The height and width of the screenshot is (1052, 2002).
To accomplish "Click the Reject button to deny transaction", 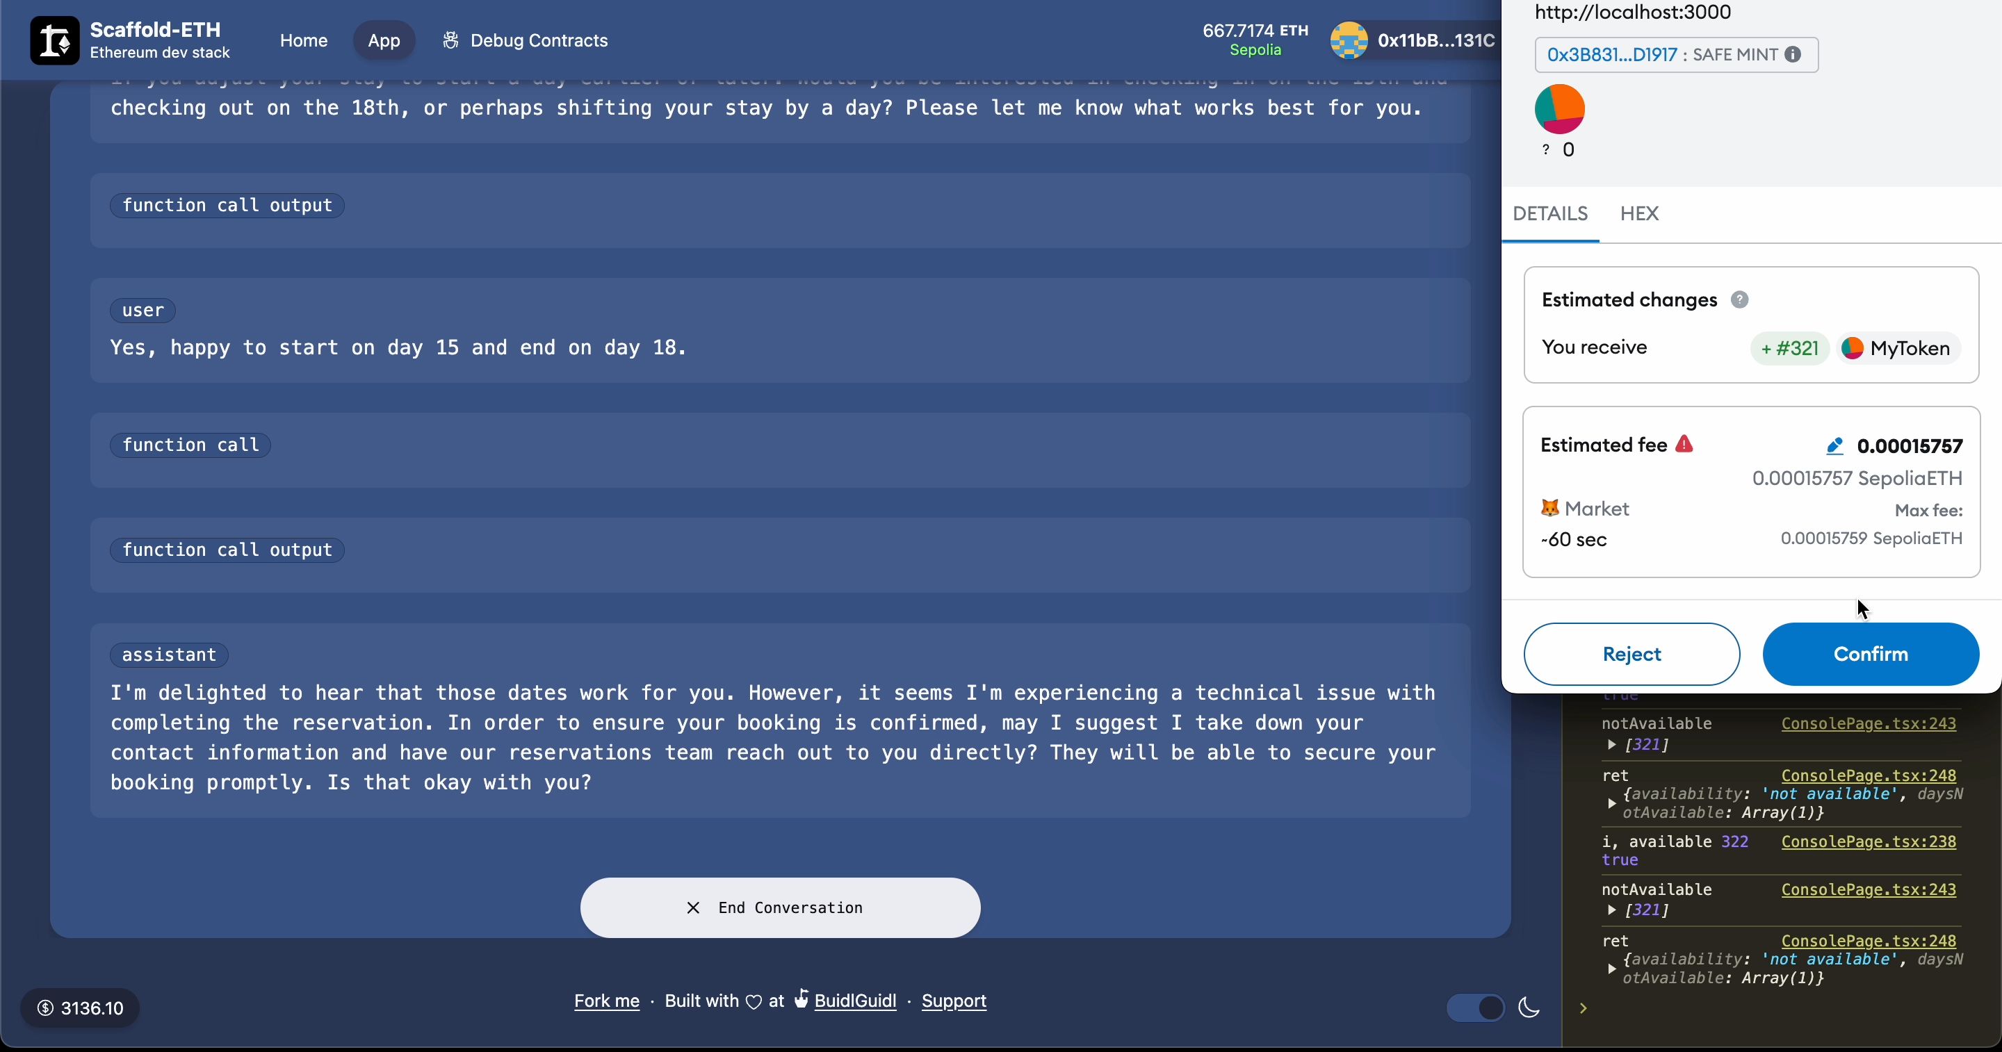I will pyautogui.click(x=1631, y=654).
